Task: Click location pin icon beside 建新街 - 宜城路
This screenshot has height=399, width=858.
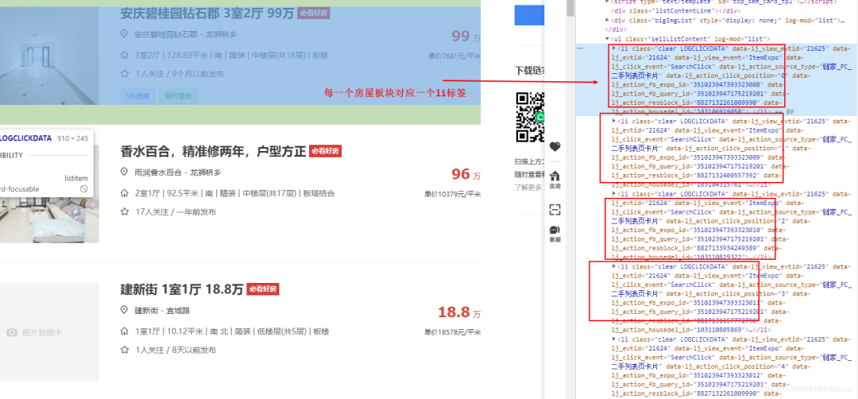Action: [x=124, y=310]
